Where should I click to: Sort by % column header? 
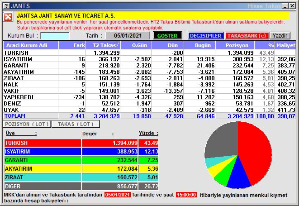[x=265, y=45]
